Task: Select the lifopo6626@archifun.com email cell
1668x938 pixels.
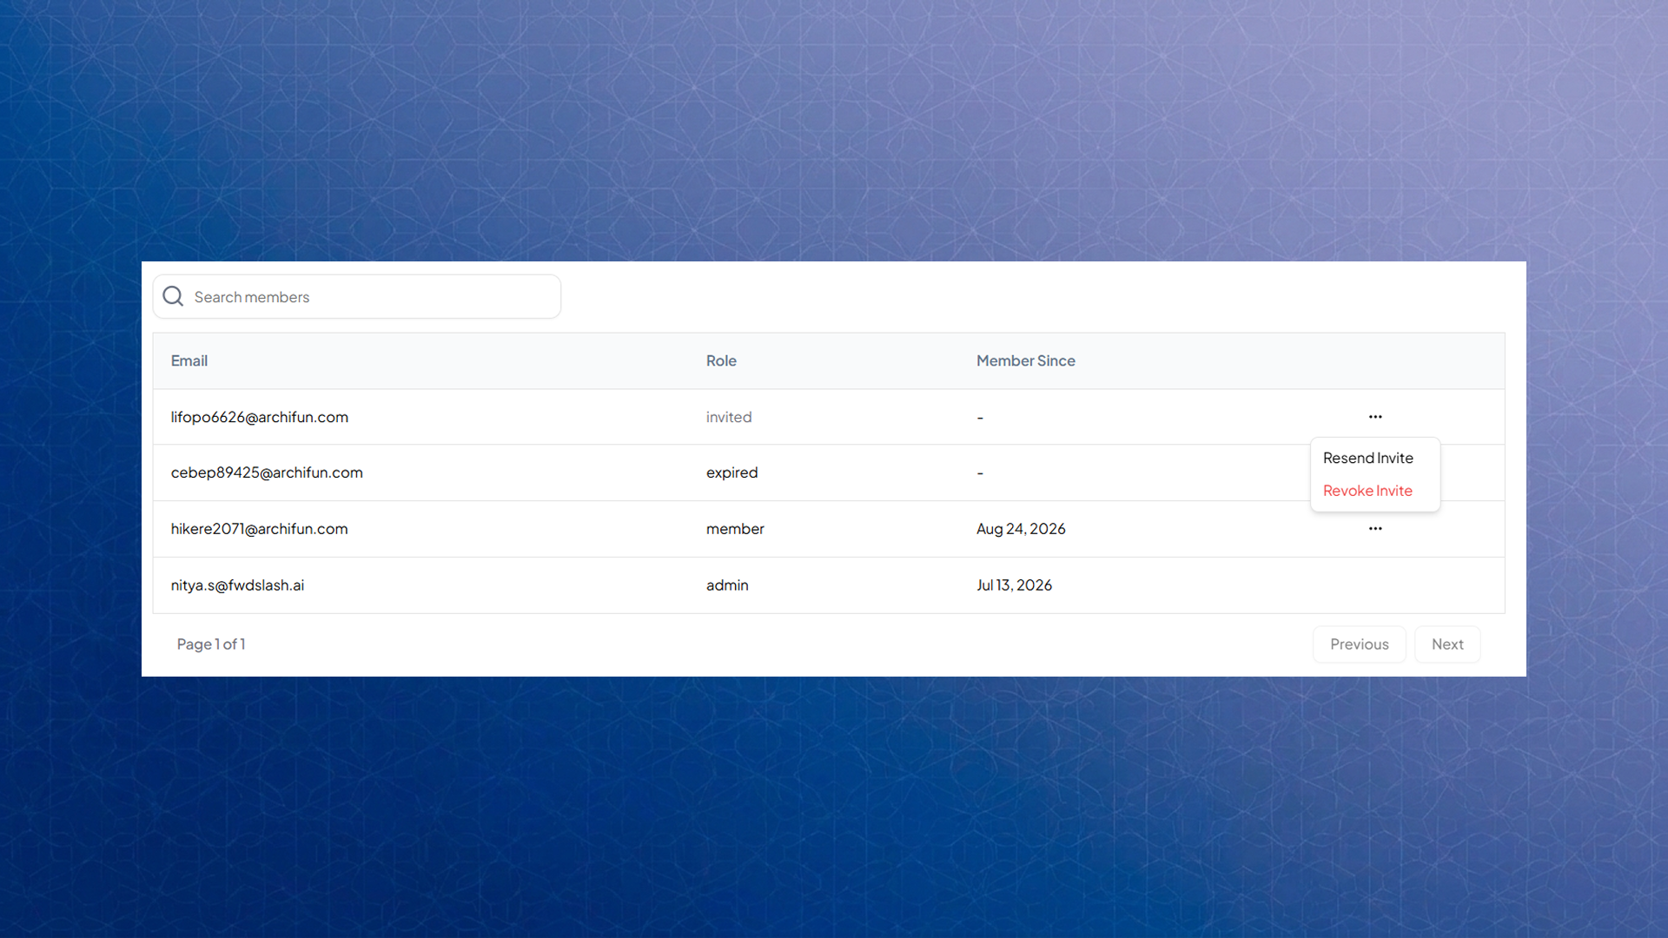Action: pyautogui.click(x=259, y=417)
